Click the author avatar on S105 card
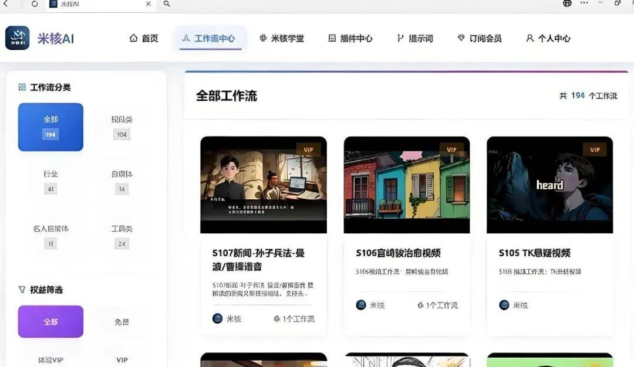 click(504, 305)
